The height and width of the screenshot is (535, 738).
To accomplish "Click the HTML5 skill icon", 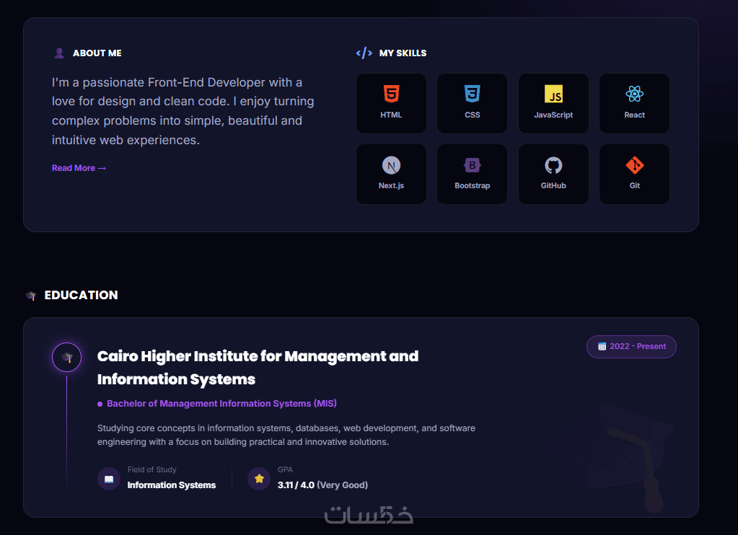I will coord(391,94).
